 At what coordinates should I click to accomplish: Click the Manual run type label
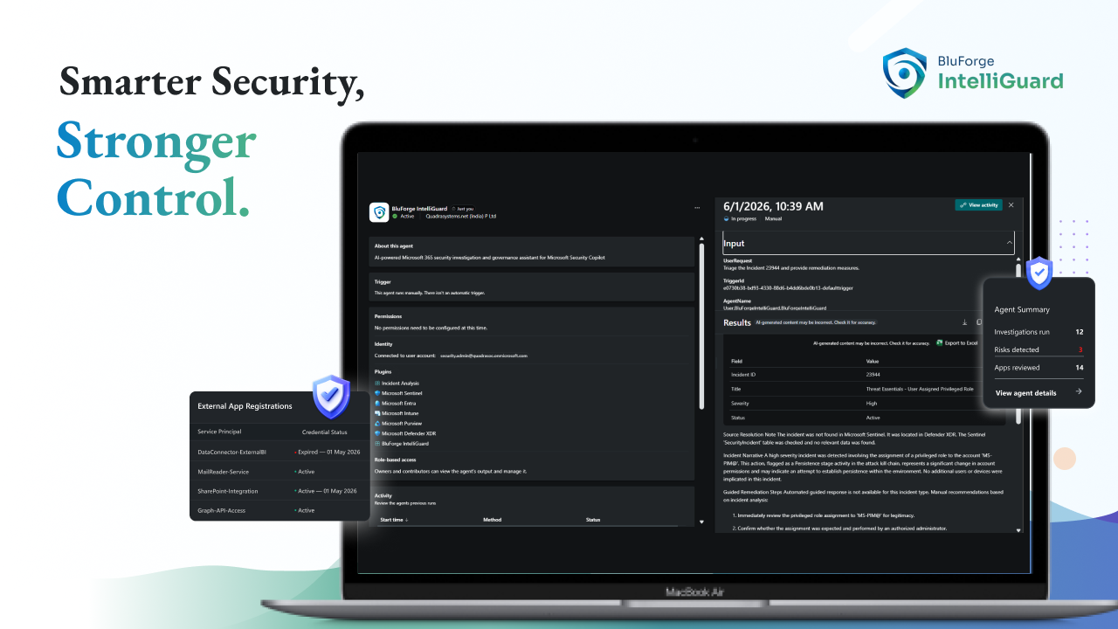pos(773,219)
